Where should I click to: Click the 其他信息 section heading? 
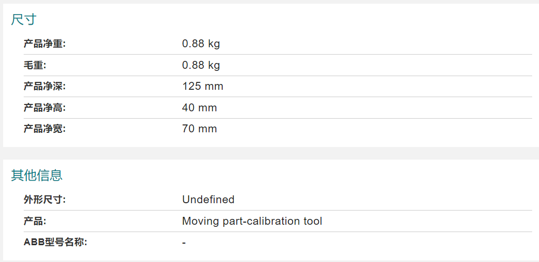tap(36, 175)
